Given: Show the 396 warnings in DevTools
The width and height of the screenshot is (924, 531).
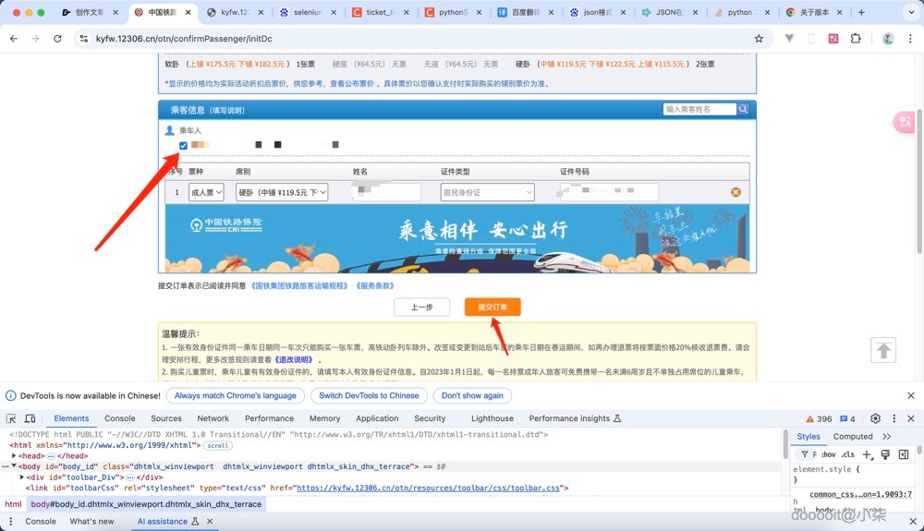Looking at the screenshot, I should 819,418.
